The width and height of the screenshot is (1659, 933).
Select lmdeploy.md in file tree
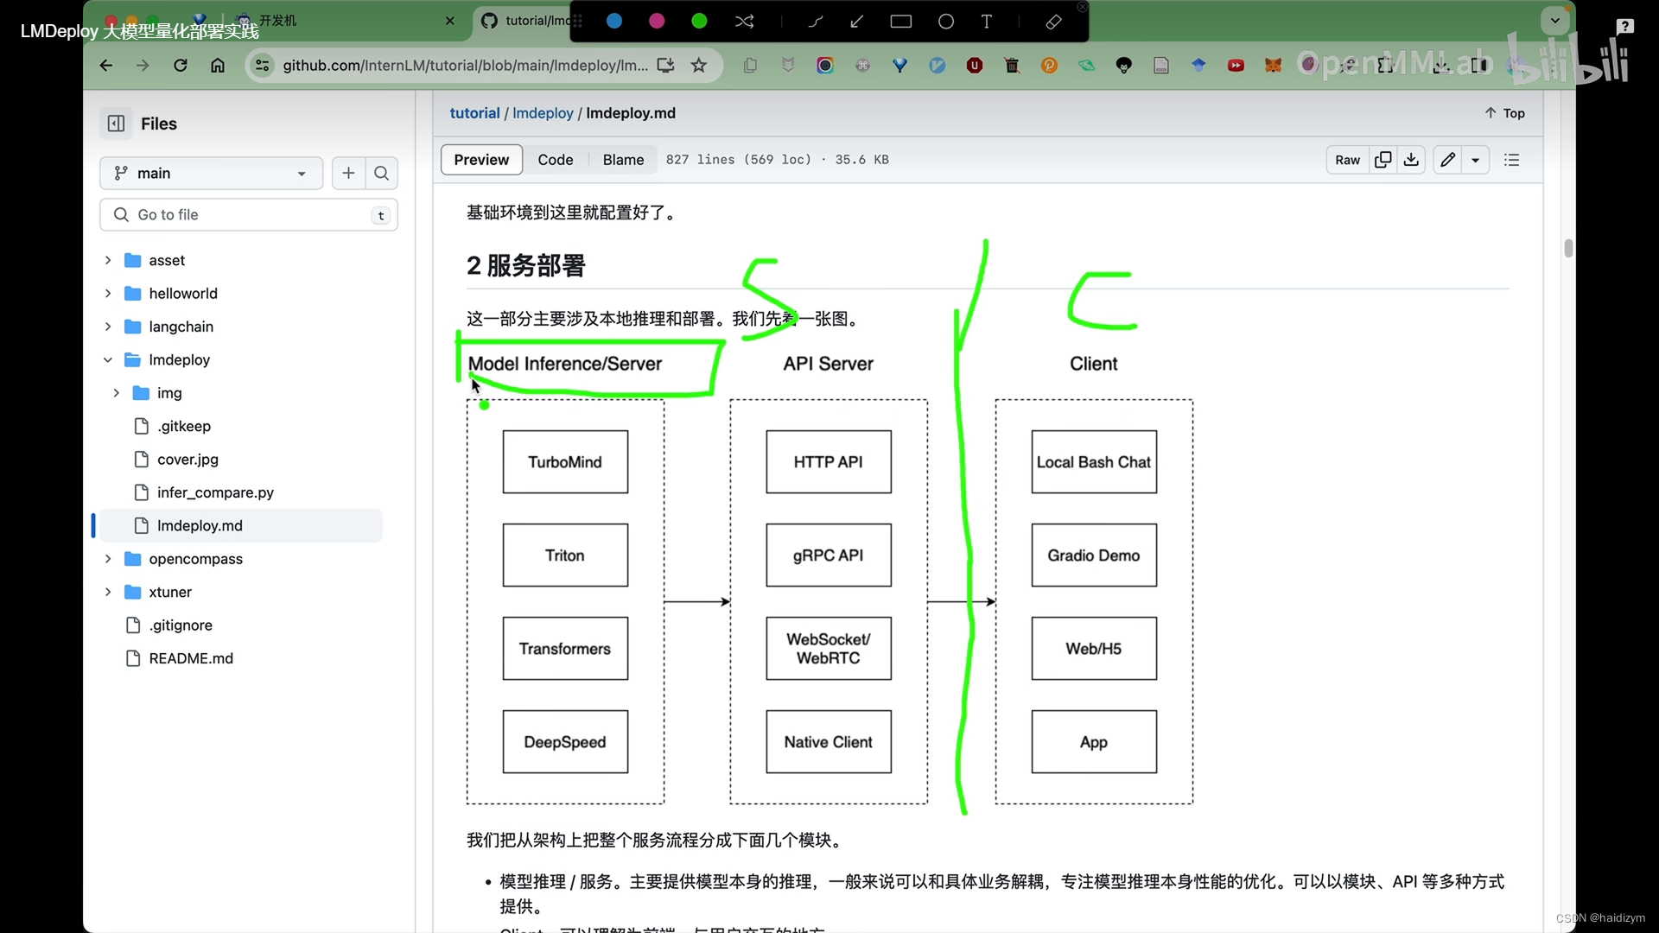pos(241,526)
